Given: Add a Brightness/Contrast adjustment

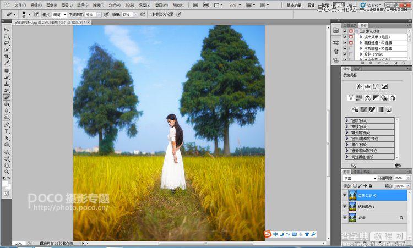Looking at the screenshot, I should pos(359,86).
